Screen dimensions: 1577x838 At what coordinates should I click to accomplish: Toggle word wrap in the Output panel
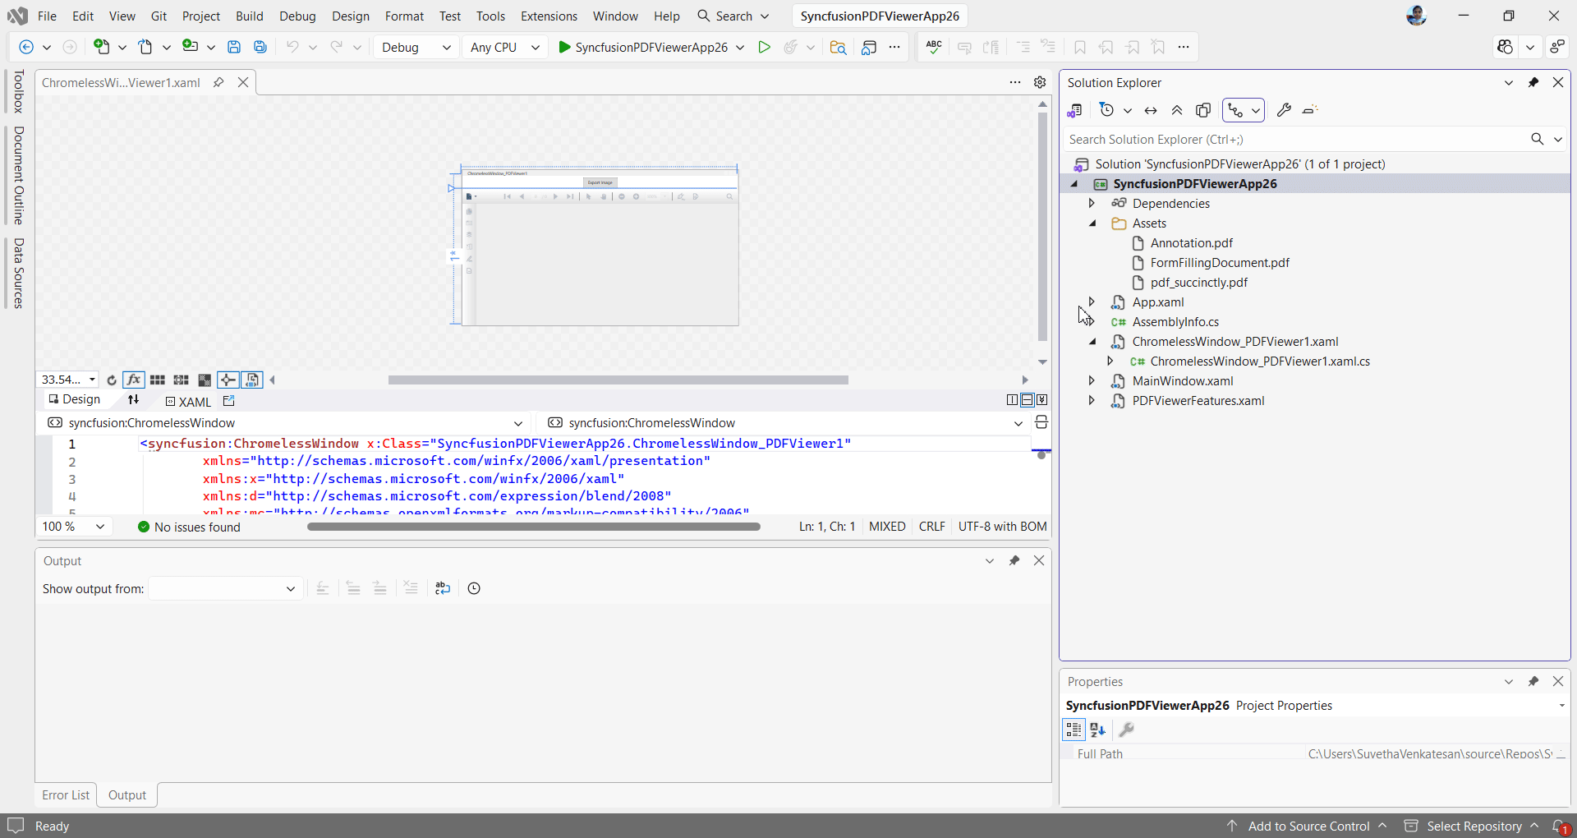(442, 588)
